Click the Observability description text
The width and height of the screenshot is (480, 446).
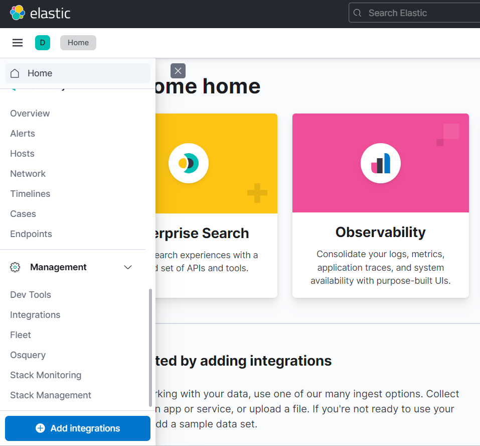click(x=381, y=267)
